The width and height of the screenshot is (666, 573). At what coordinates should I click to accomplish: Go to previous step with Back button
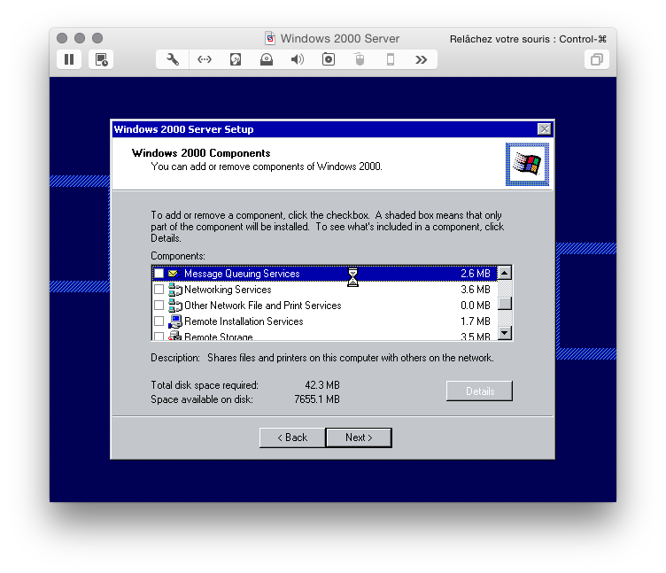point(292,437)
